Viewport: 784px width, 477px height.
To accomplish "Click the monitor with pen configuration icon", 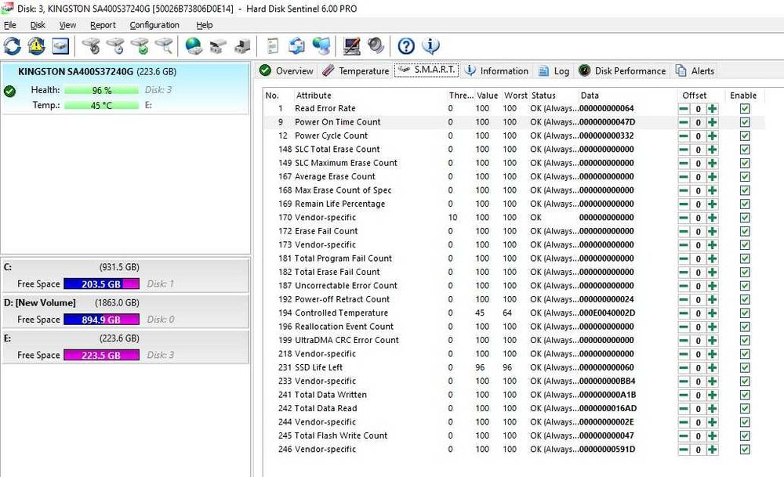I will pos(352,46).
